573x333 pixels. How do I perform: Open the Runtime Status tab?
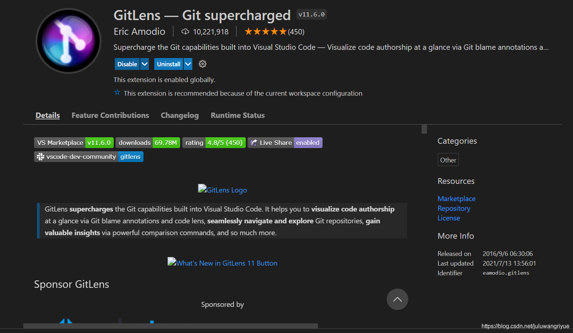pos(238,115)
